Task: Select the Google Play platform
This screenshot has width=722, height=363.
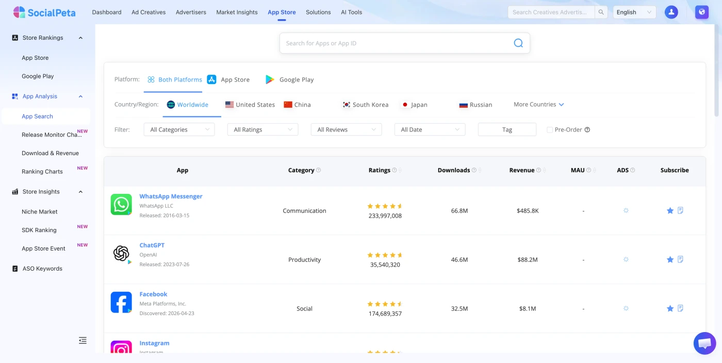Action: [289, 79]
